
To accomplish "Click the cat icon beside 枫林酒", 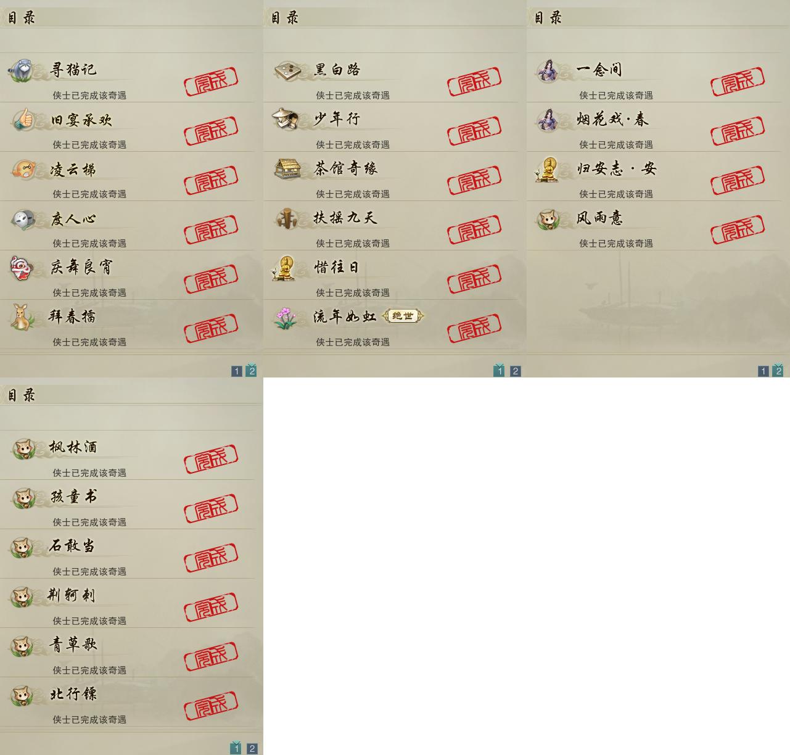I will [x=23, y=448].
